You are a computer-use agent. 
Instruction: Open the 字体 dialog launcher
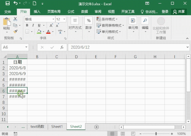pyautogui.click(x=65, y=38)
